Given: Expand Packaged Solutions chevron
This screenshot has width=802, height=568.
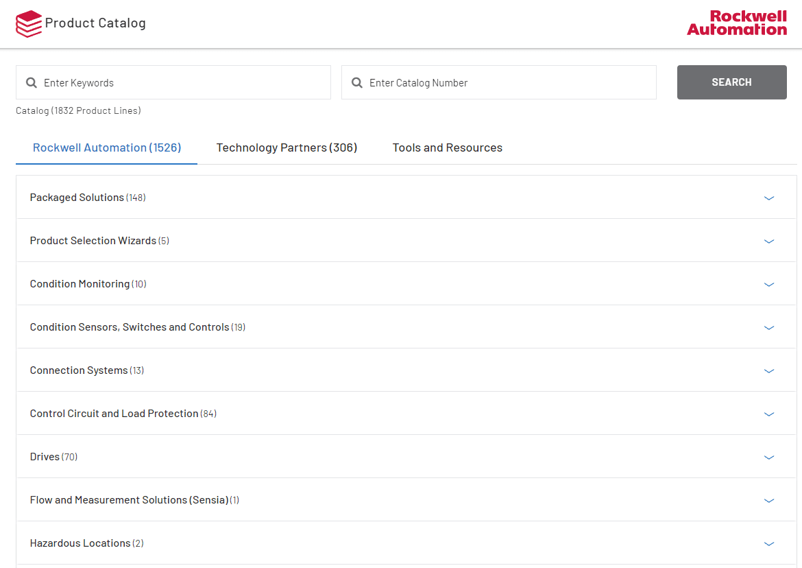Looking at the screenshot, I should click(x=768, y=198).
